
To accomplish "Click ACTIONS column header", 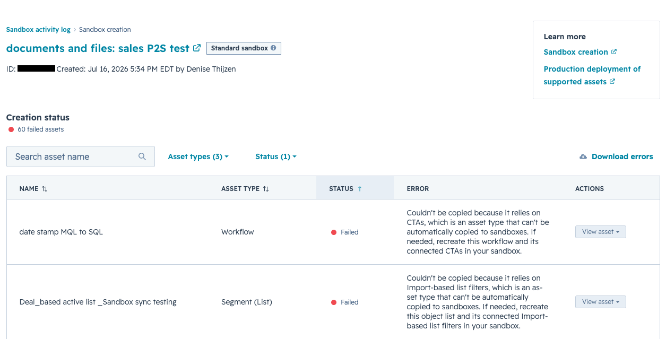I will (590, 189).
